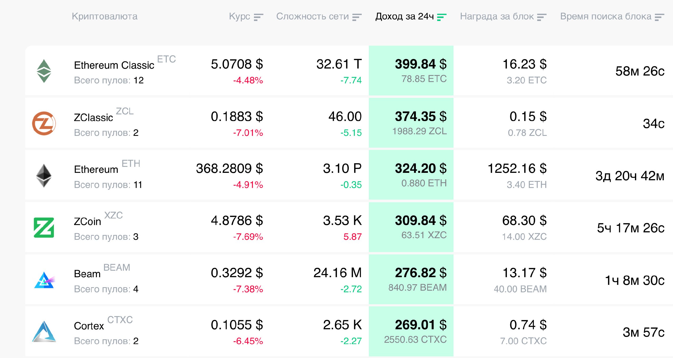
Task: Click the Ethereum diamond logo
Action: pos(44,175)
